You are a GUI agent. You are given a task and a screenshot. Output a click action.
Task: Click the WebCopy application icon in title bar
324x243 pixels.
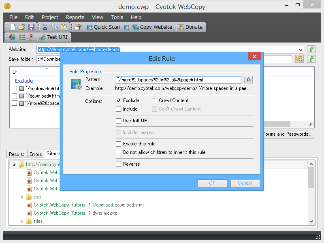tap(7, 6)
